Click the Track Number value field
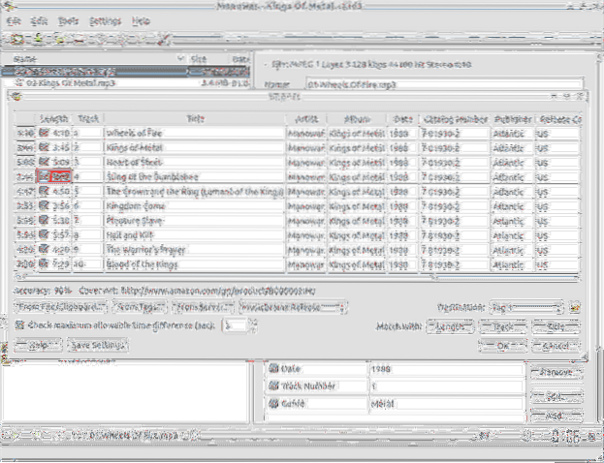 point(446,386)
